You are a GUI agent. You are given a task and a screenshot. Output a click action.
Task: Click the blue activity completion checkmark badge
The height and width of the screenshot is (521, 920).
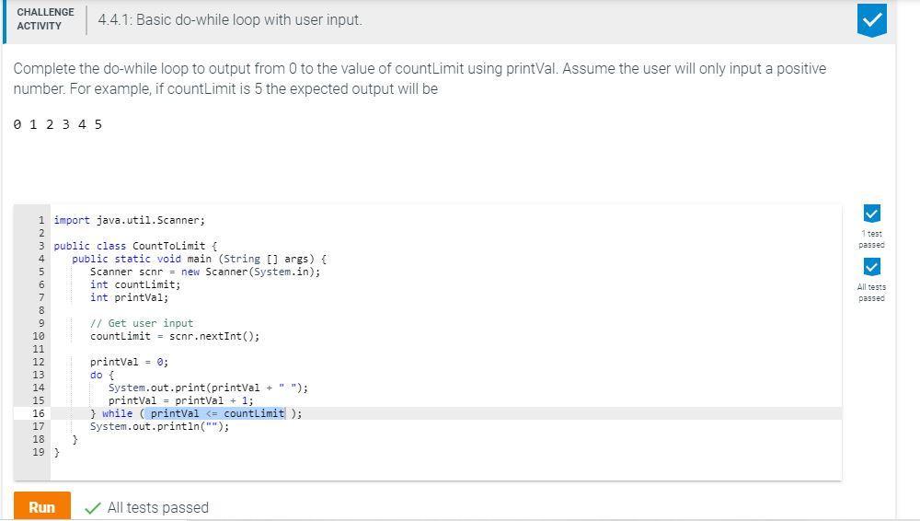[871, 20]
